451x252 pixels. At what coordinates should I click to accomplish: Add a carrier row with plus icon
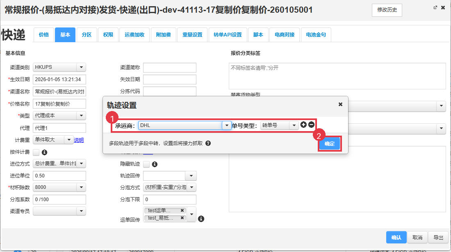point(303,125)
